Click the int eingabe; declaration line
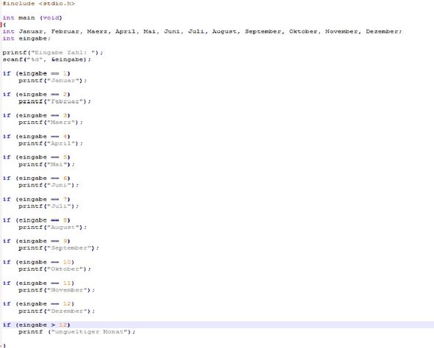The height and width of the screenshot is (348, 434). [26, 39]
